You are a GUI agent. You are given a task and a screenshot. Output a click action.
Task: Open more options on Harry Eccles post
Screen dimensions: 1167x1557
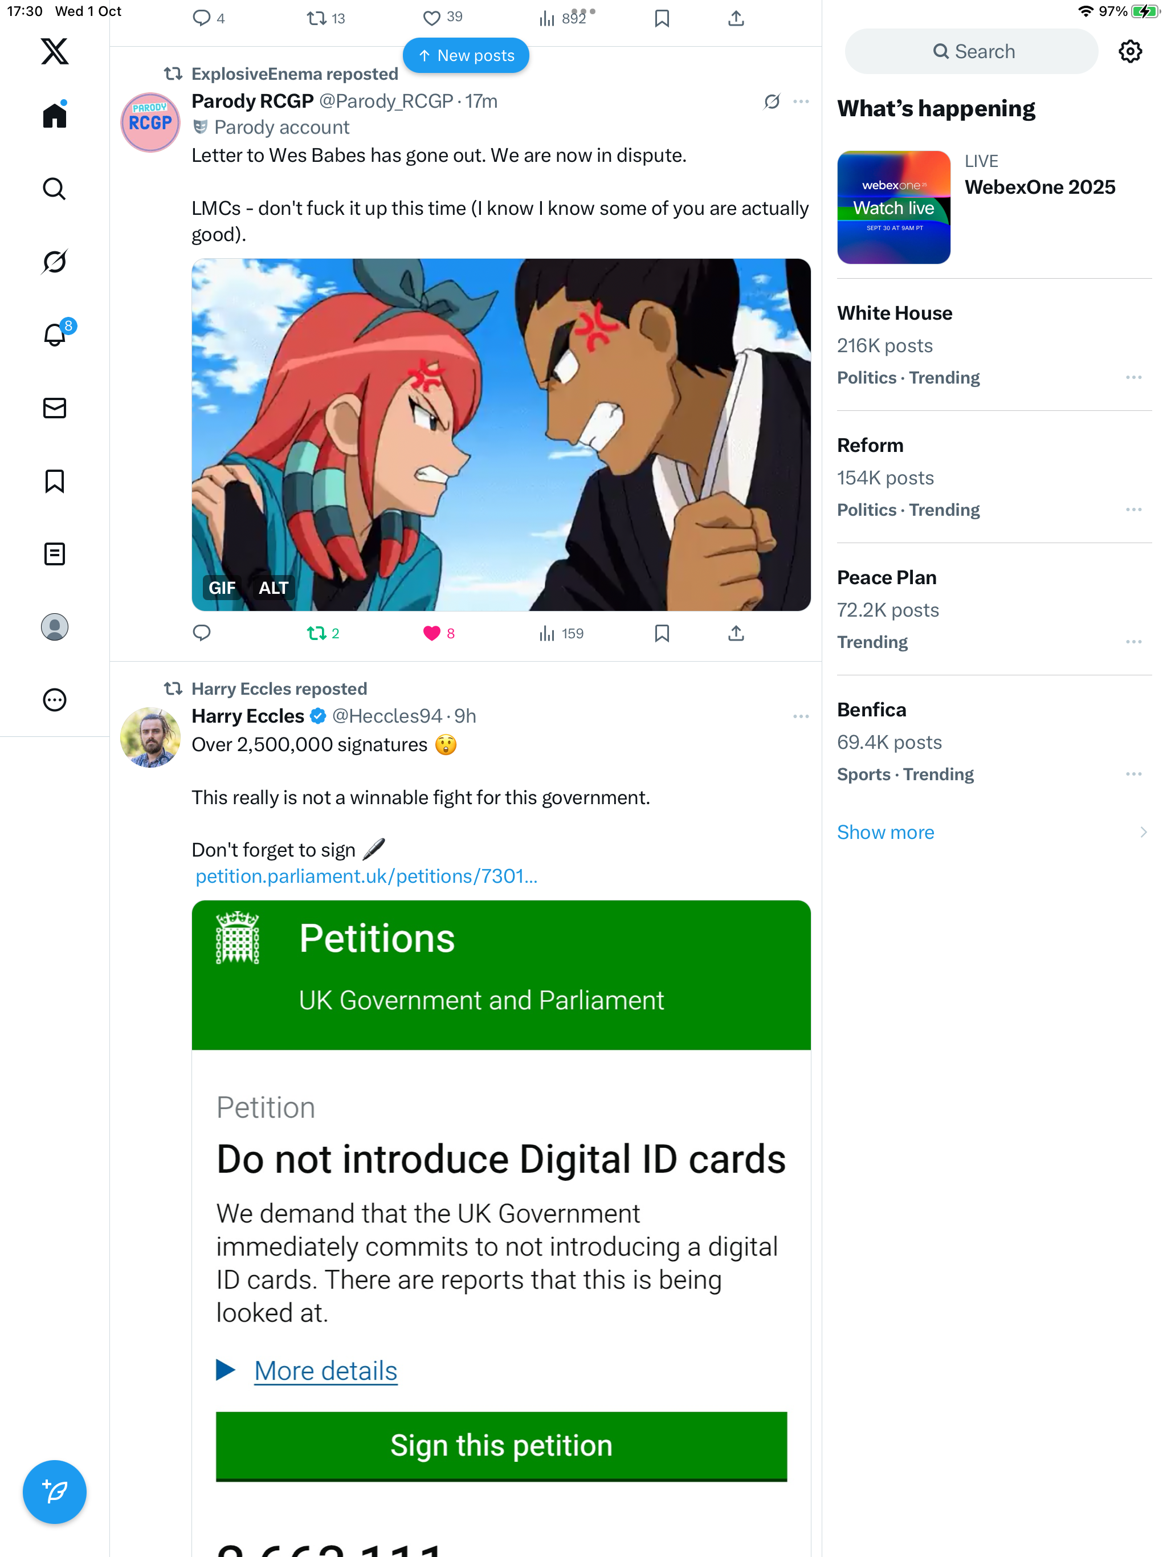point(800,716)
